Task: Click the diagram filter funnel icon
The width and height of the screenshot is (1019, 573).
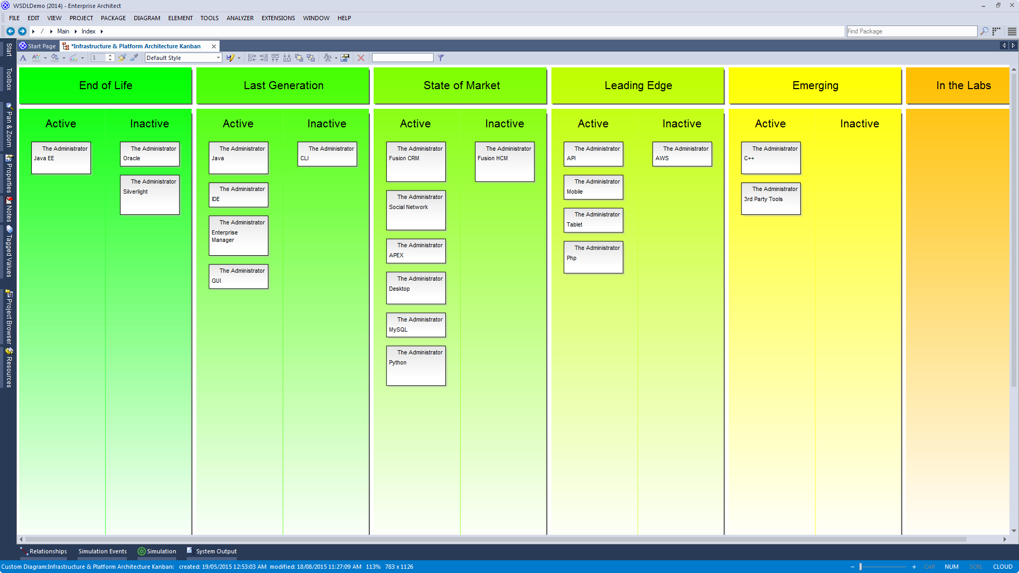Action: (441, 58)
